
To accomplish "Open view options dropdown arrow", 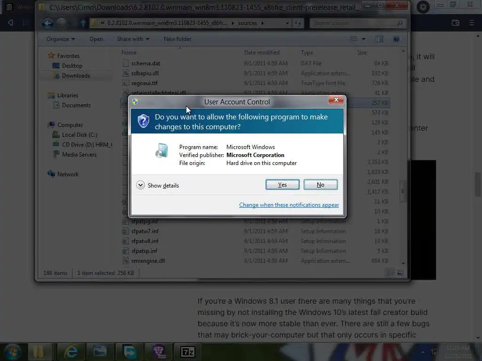I will (364, 39).
